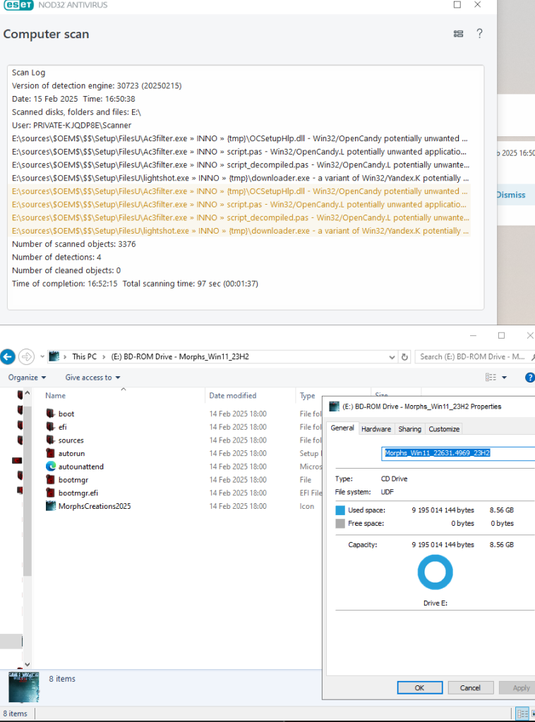Go back in File Explorer
Viewport: 535px width, 722px height.
point(7,356)
